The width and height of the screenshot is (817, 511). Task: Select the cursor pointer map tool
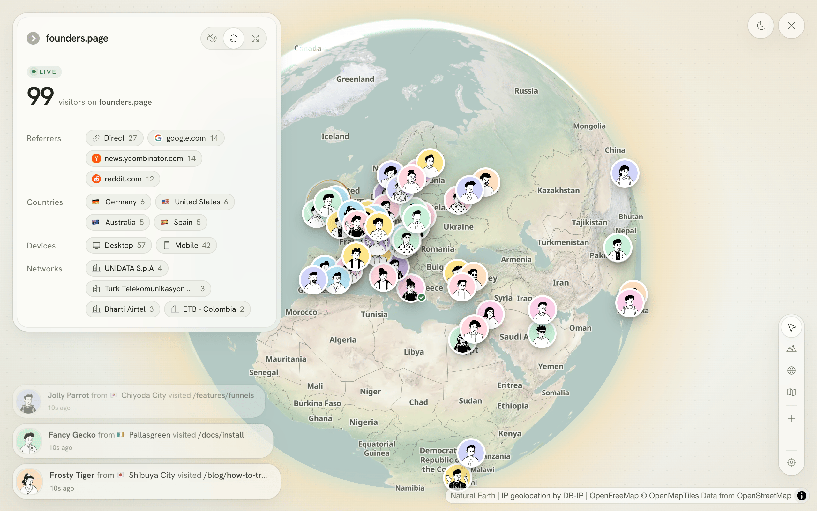791,327
